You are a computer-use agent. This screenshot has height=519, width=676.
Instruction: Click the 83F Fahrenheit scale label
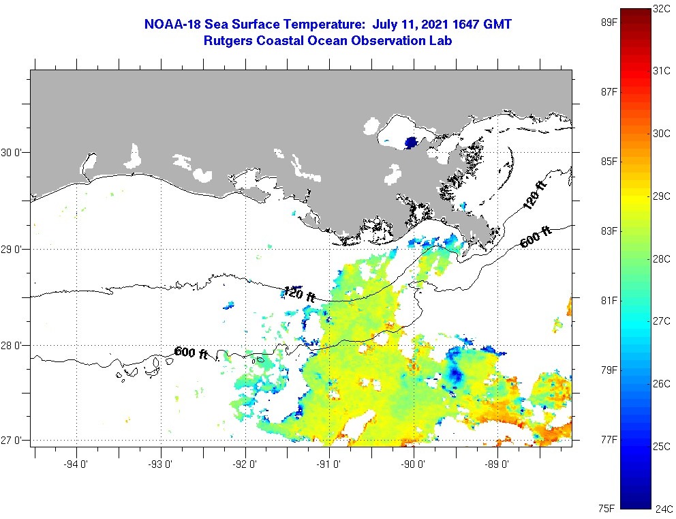(609, 231)
